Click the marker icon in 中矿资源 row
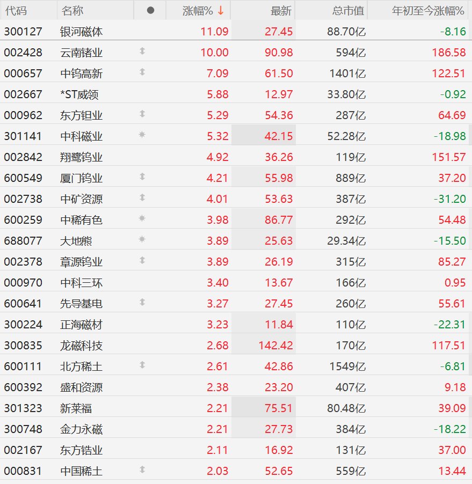Viewport: 472px width, 484px height. pos(142,197)
